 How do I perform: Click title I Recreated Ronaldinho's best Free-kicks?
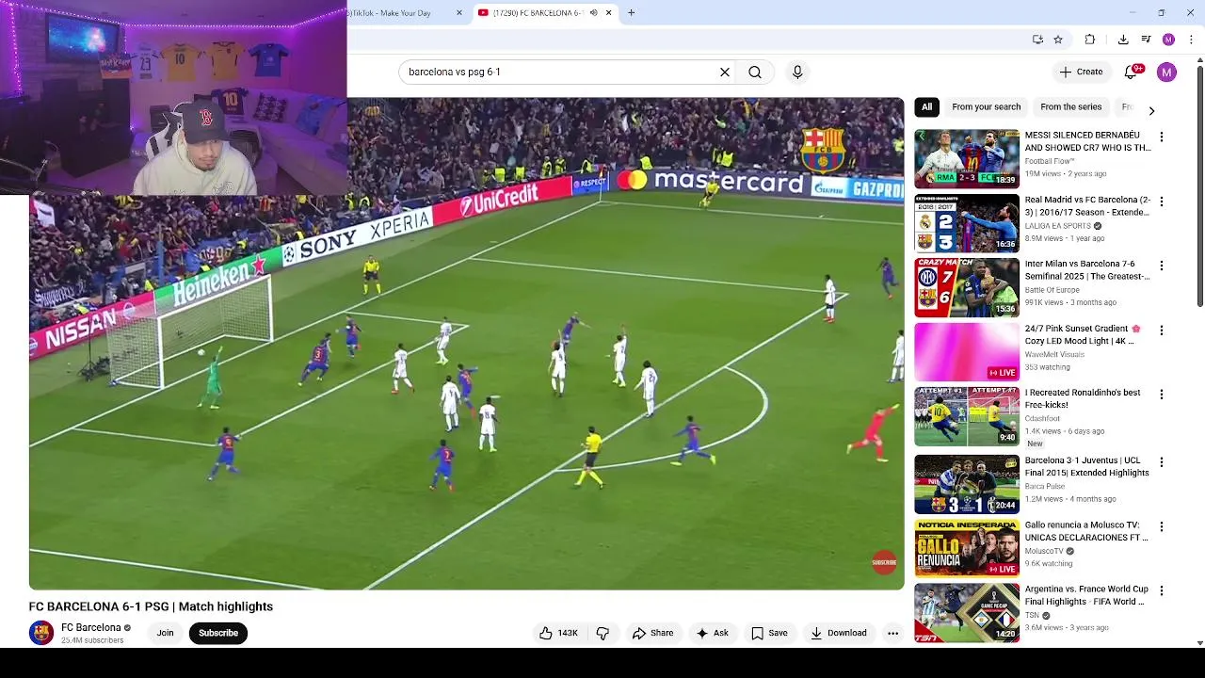(x=1083, y=398)
